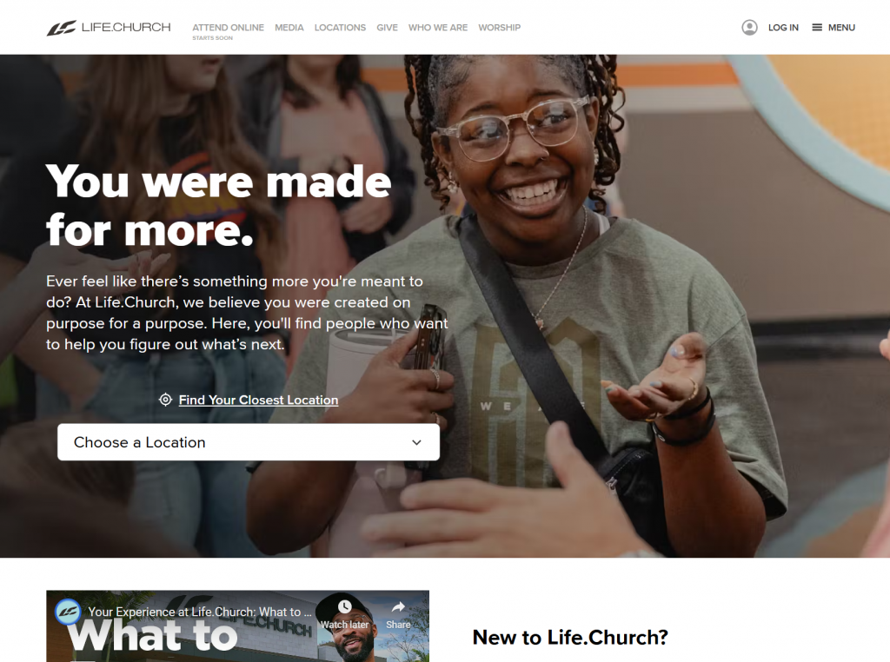Open the Media navigation item
Screen dimensions: 890x662
(289, 27)
